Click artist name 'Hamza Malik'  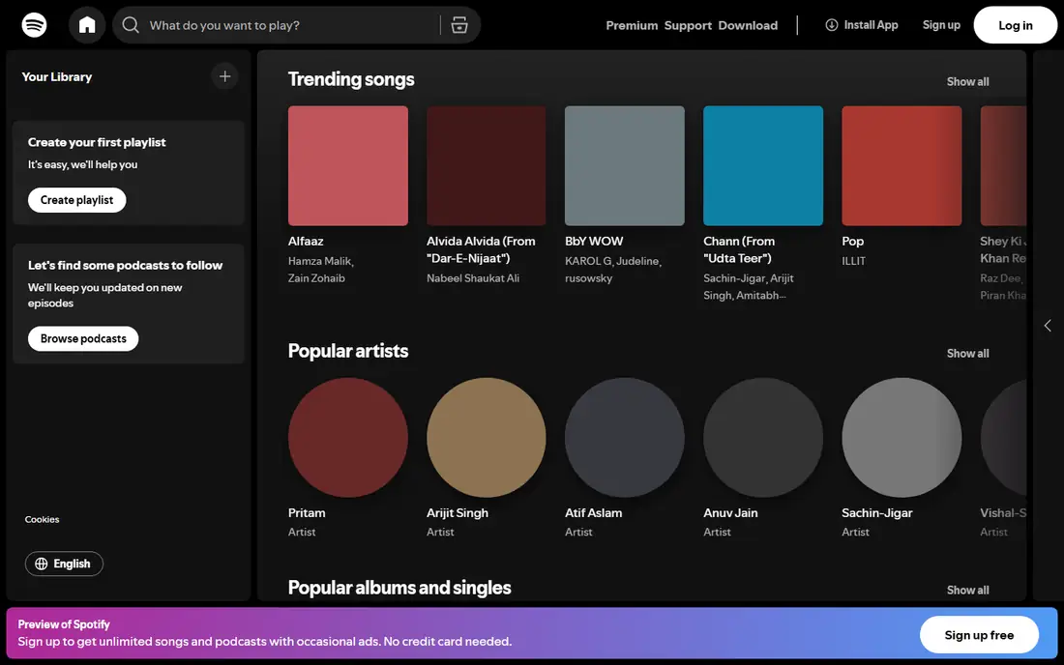pyautogui.click(x=319, y=261)
